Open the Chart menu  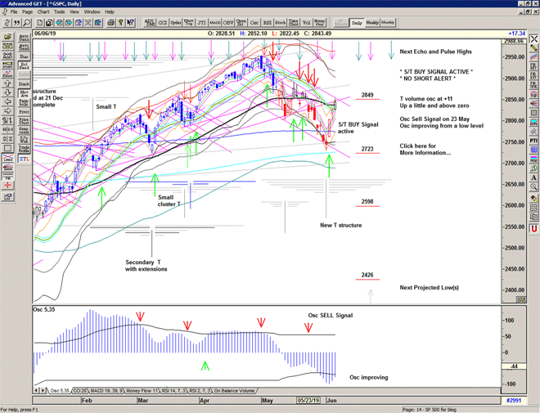coord(43,12)
